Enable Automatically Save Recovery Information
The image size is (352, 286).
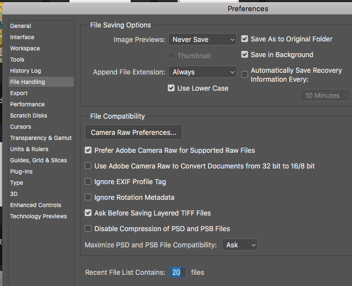(245, 74)
